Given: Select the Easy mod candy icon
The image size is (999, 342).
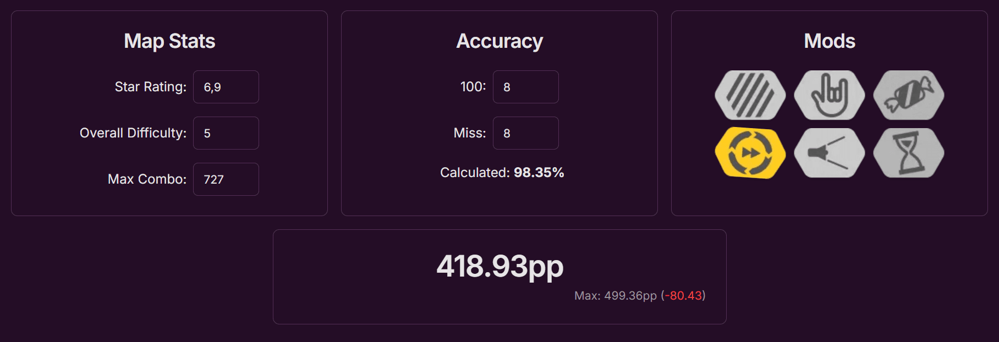Looking at the screenshot, I should click(x=908, y=95).
